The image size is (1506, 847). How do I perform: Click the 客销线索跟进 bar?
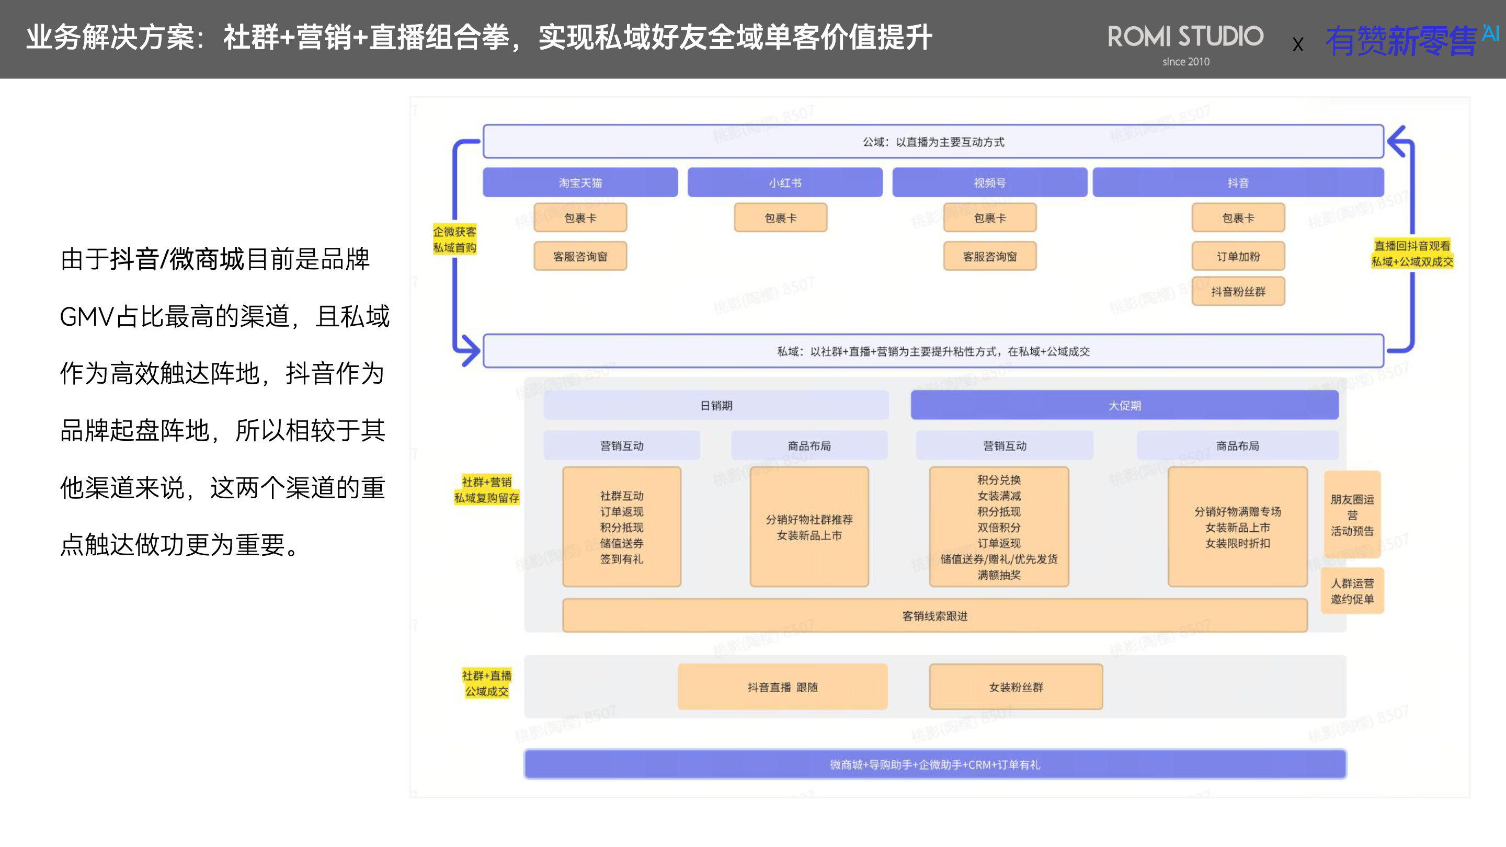pyautogui.click(x=934, y=615)
